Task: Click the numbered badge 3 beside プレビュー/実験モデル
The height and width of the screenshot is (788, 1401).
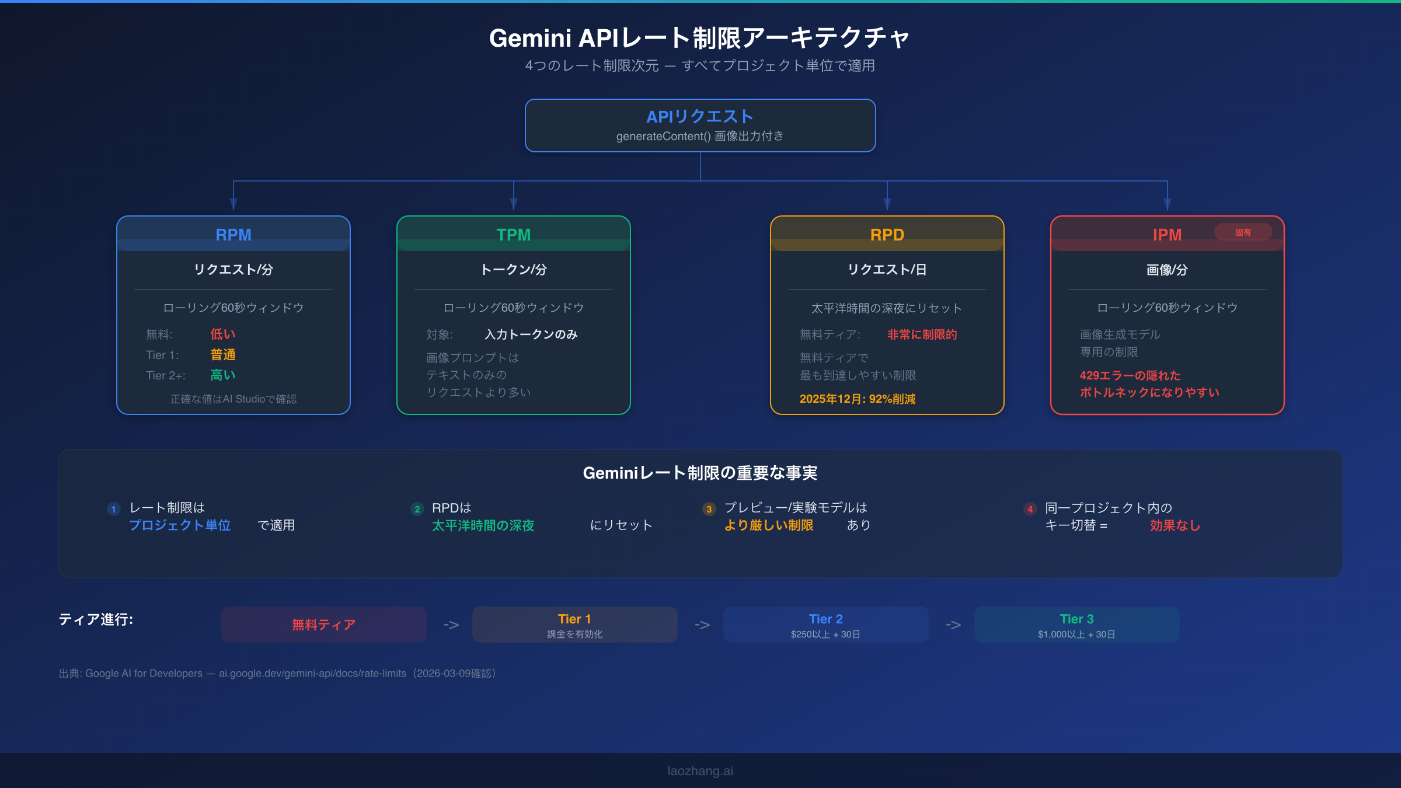Action: coord(708,509)
